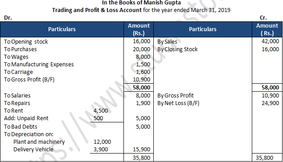
Task: Select the credit side total 35,800
Action: (x=264, y=158)
